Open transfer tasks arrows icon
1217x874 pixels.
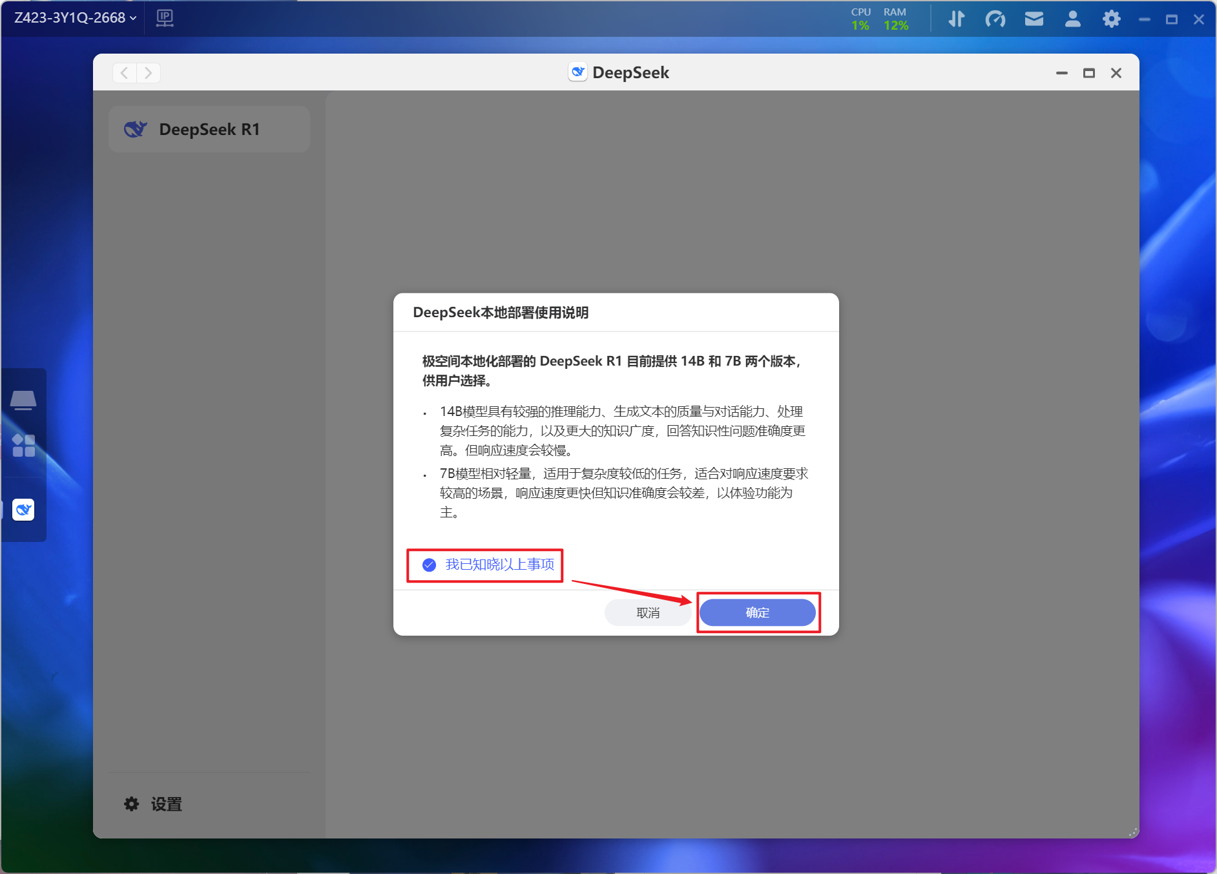point(957,19)
